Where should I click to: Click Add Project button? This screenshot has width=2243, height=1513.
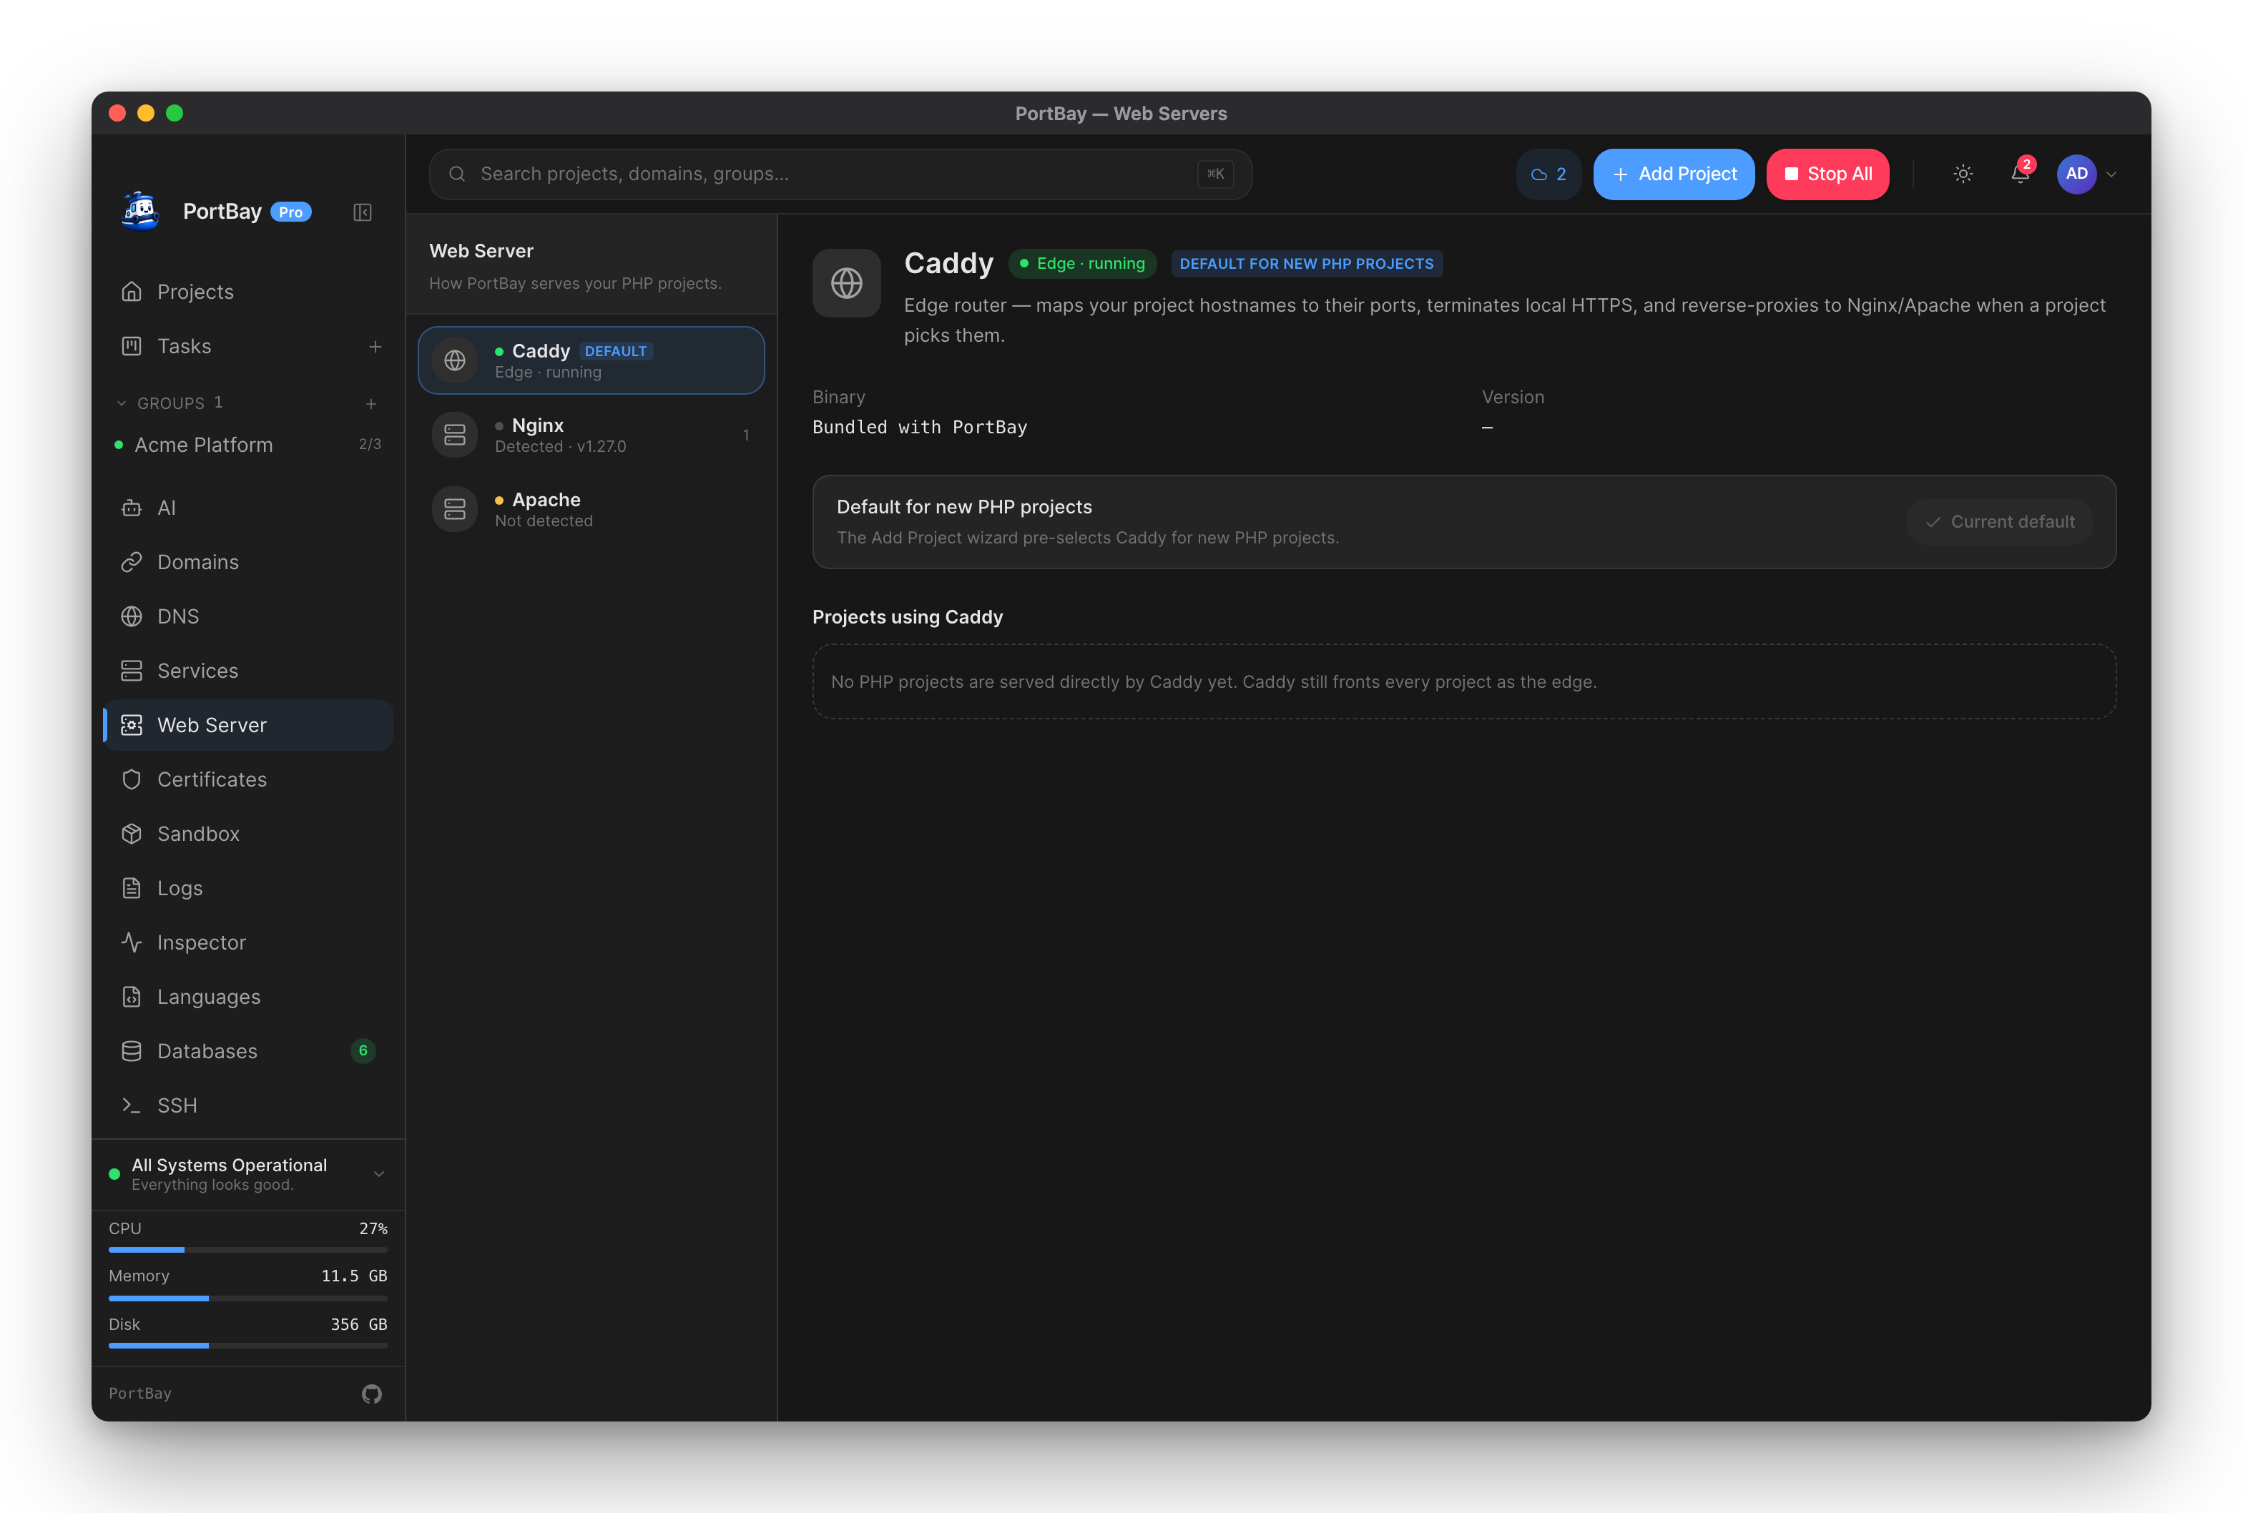pyautogui.click(x=1674, y=174)
